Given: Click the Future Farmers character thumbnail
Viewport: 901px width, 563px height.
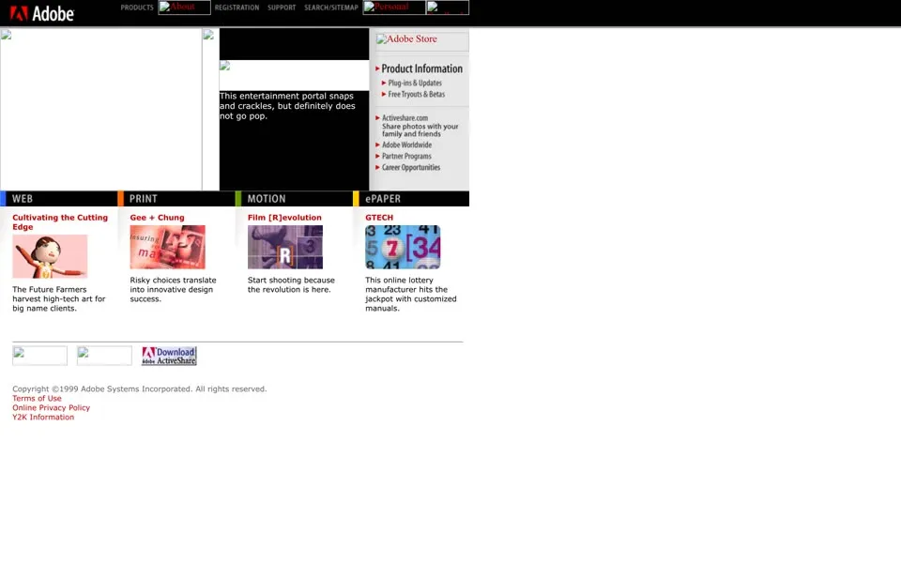Looking at the screenshot, I should pos(50,256).
